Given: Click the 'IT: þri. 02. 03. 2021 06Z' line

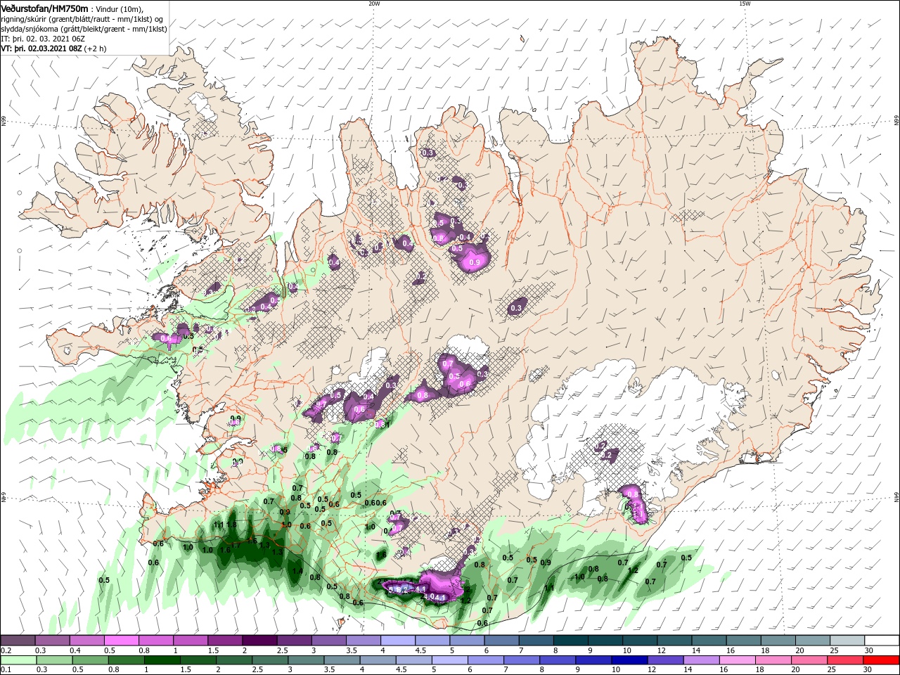Looking at the screenshot, I should [43, 39].
